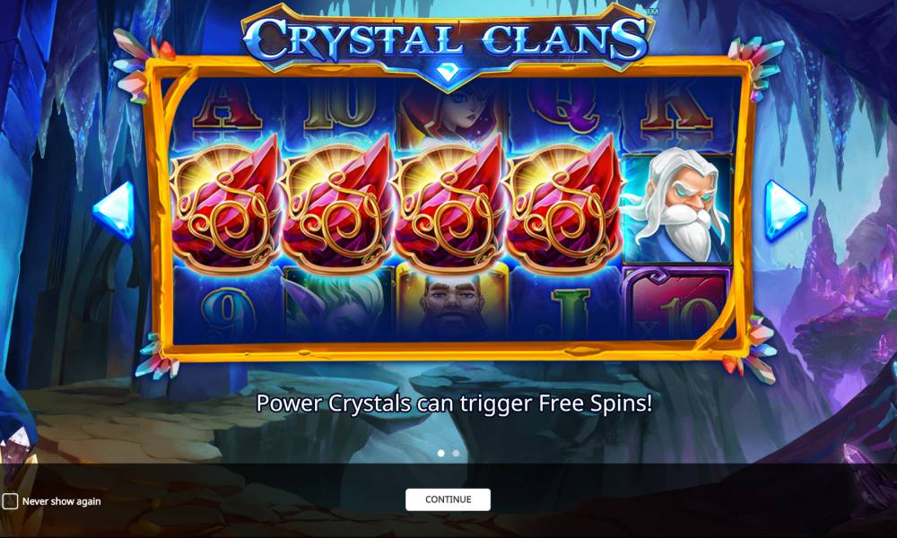Click the red-haired woman symbol

452,113
